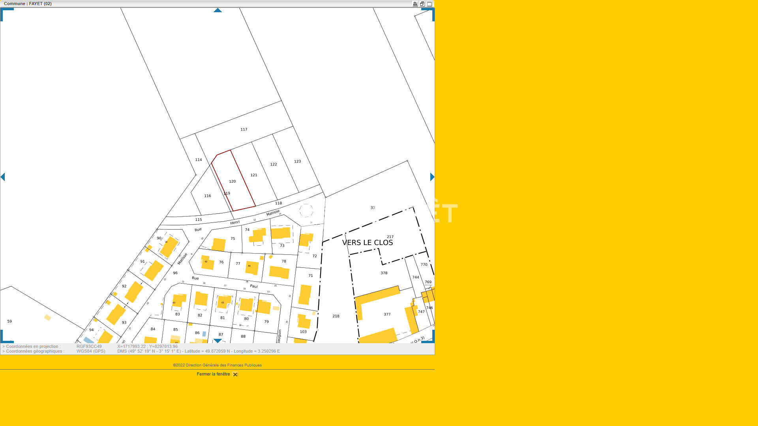Click the print map icon
Screen dimensions: 758x426
coord(415,4)
